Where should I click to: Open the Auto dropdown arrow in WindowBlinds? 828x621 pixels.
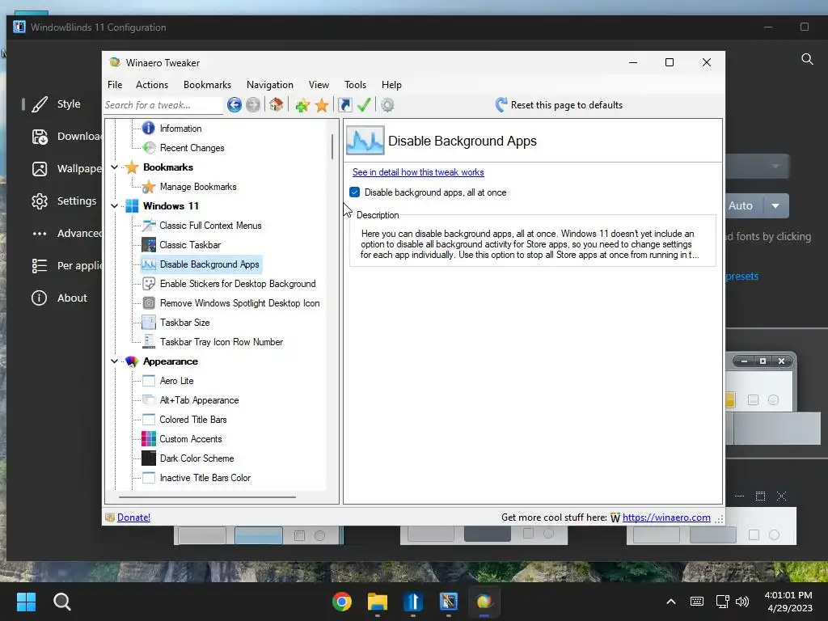tap(775, 206)
